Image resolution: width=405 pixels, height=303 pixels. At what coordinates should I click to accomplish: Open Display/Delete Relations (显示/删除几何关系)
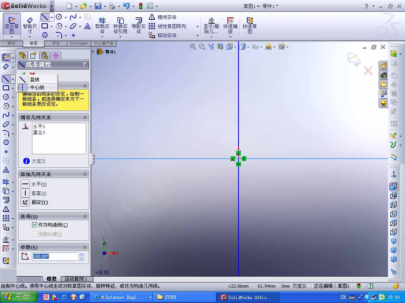pyautogui.click(x=211, y=25)
